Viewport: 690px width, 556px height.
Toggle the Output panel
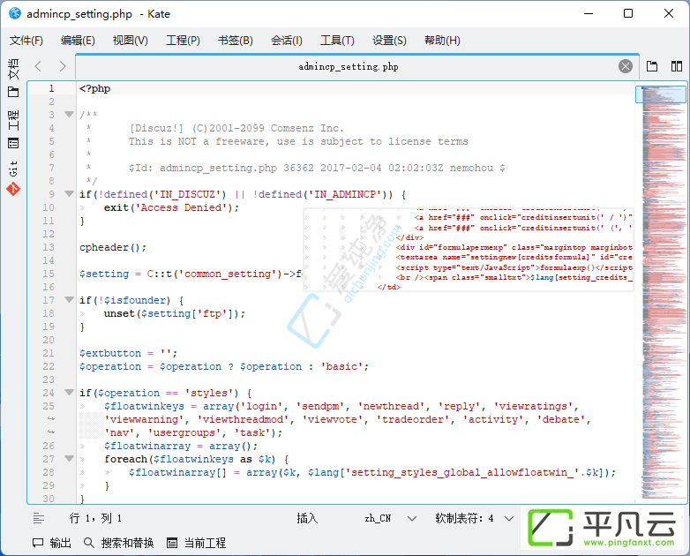click(x=52, y=543)
